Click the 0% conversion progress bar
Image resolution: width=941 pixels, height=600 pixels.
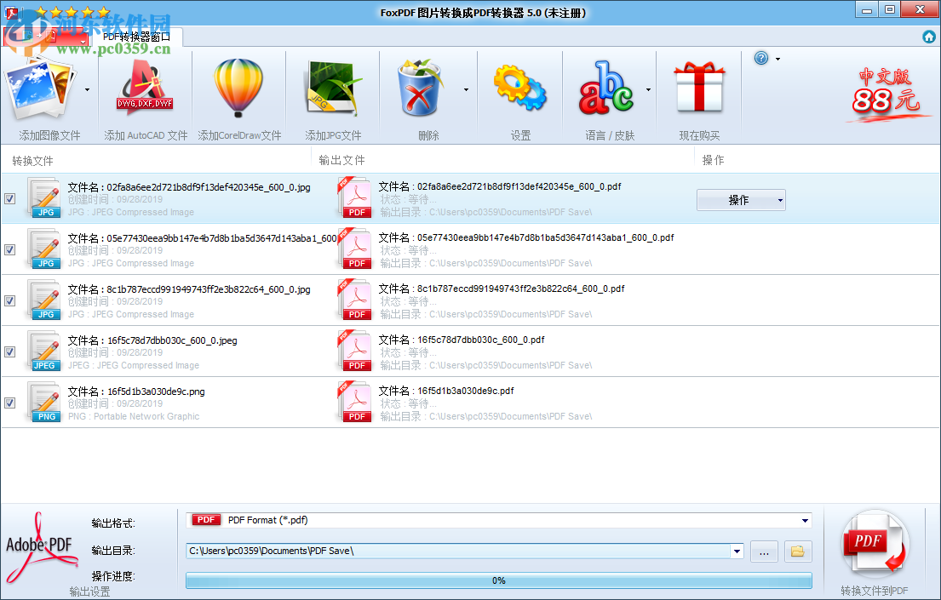[498, 580]
